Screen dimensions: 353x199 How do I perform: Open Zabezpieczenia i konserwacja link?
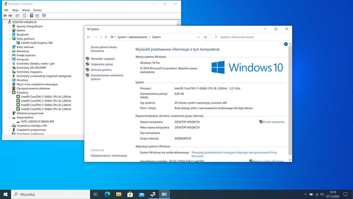pos(109,156)
